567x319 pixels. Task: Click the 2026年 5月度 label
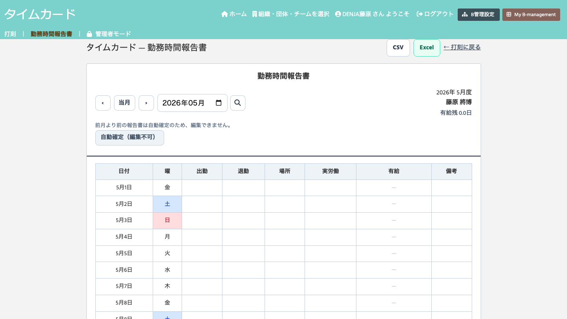coord(454,92)
